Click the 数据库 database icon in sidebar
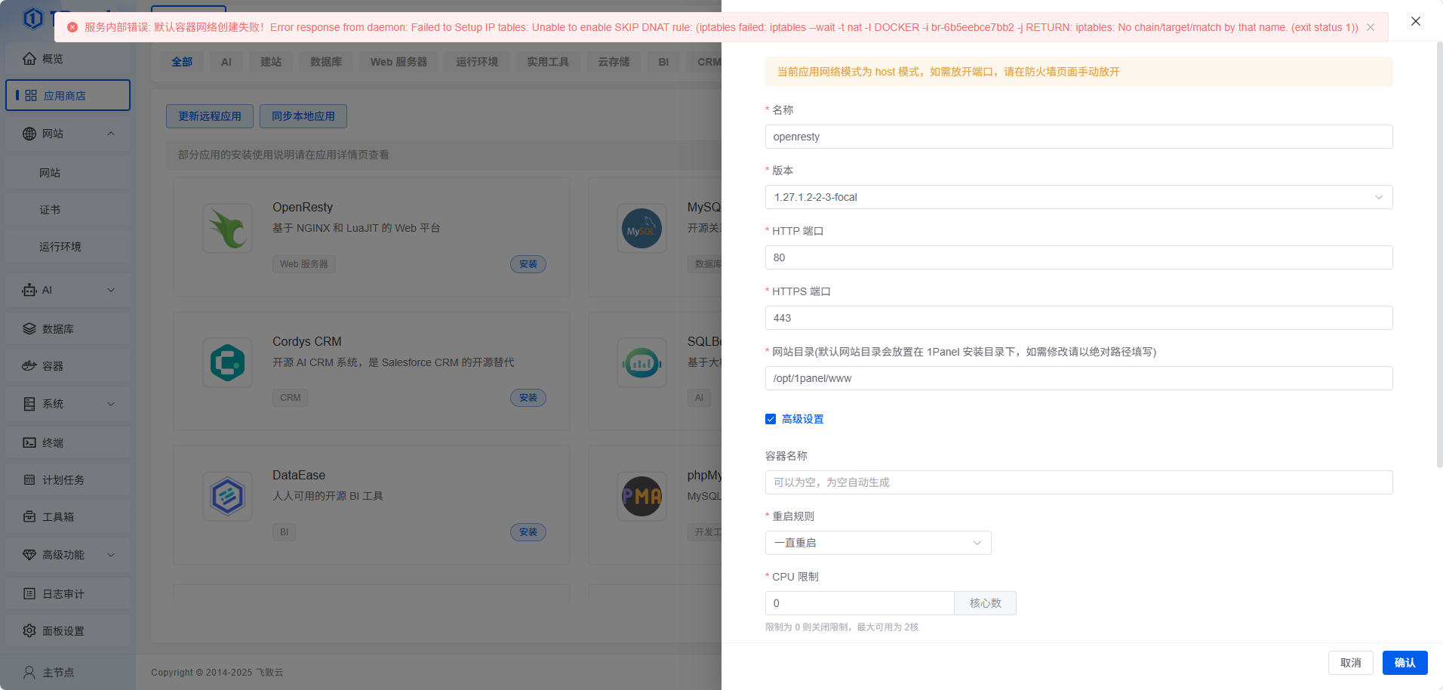The width and height of the screenshot is (1443, 690). pyautogui.click(x=29, y=329)
